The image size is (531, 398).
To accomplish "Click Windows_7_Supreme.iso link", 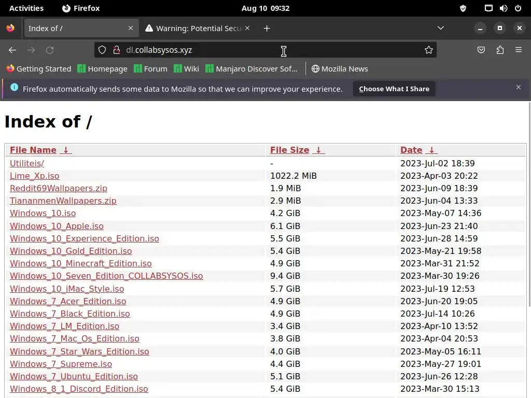I will pyautogui.click(x=61, y=364).
